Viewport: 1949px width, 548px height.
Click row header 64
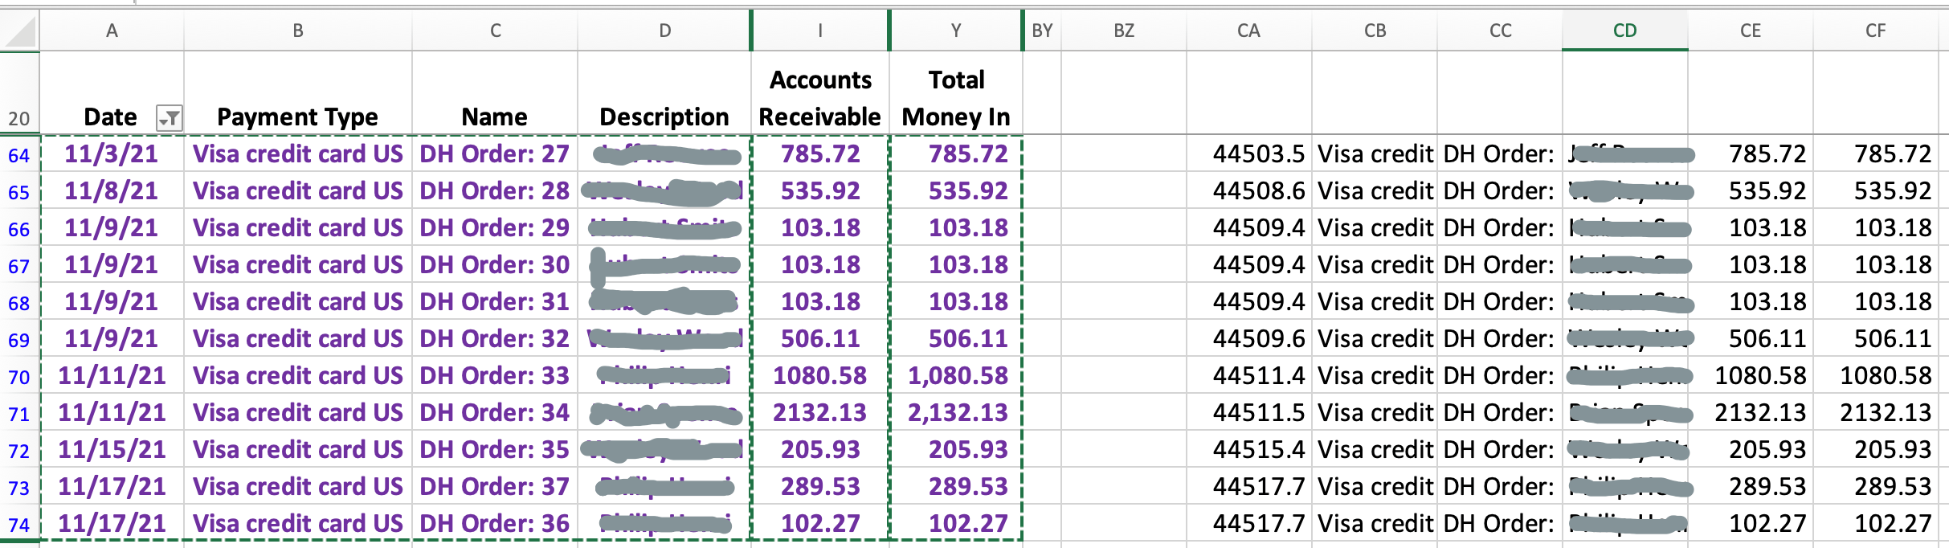[19, 154]
